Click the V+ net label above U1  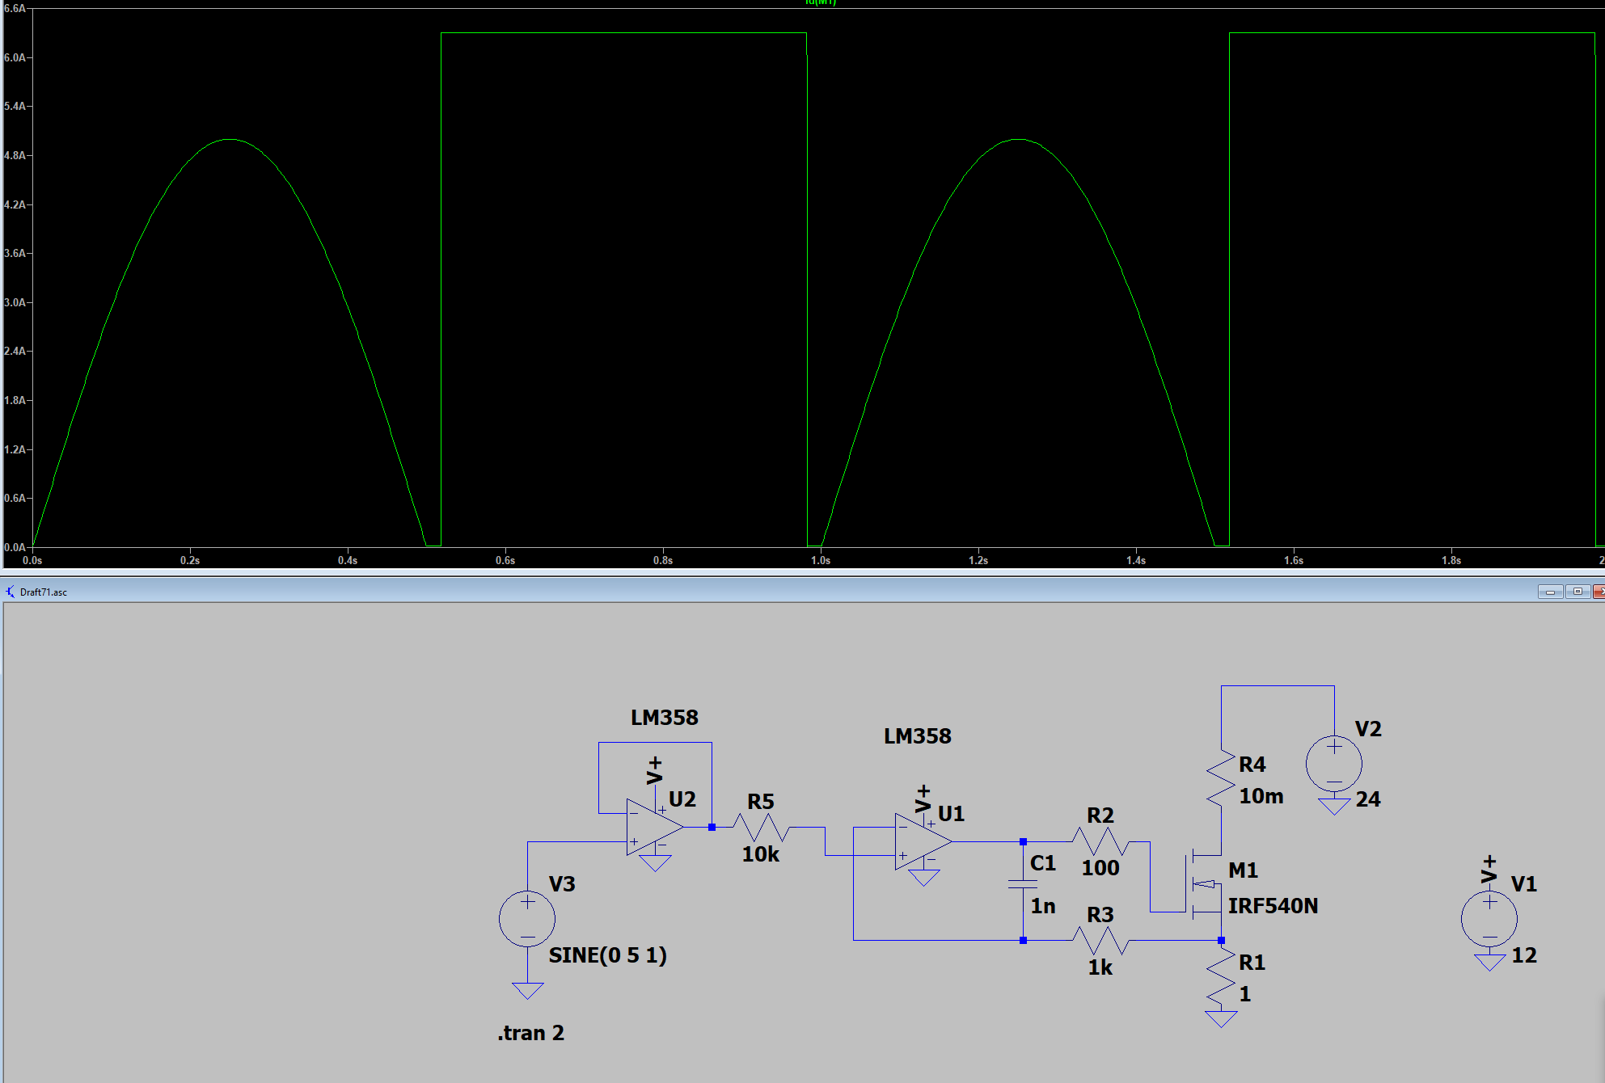923,799
